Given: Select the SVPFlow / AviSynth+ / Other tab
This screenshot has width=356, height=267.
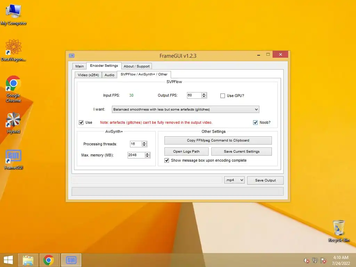Looking at the screenshot, I should [x=144, y=74].
